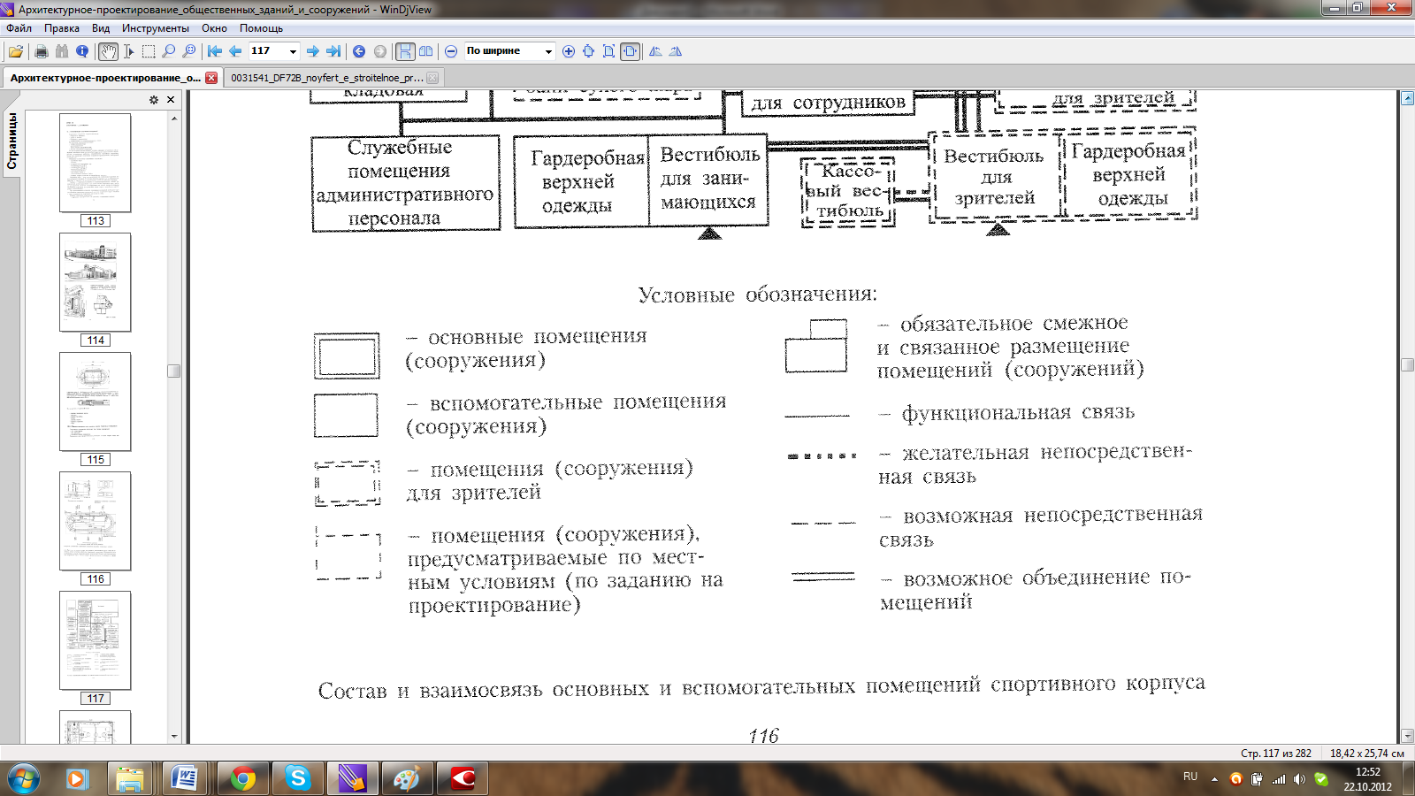This screenshot has width=1415, height=796.
Task: Click the document scroll-down arrow
Action: pyautogui.click(x=1408, y=736)
